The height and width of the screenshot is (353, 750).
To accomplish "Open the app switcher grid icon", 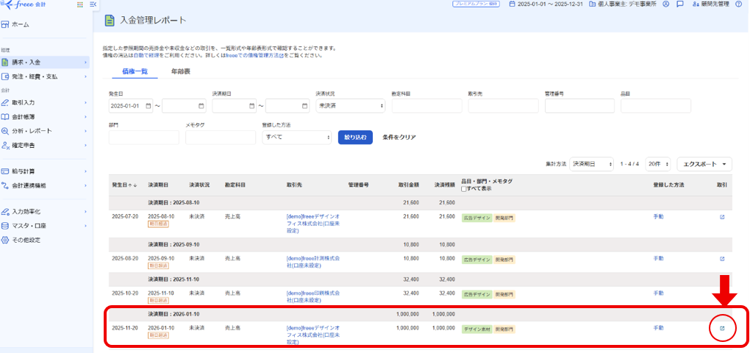I will coord(79,4).
